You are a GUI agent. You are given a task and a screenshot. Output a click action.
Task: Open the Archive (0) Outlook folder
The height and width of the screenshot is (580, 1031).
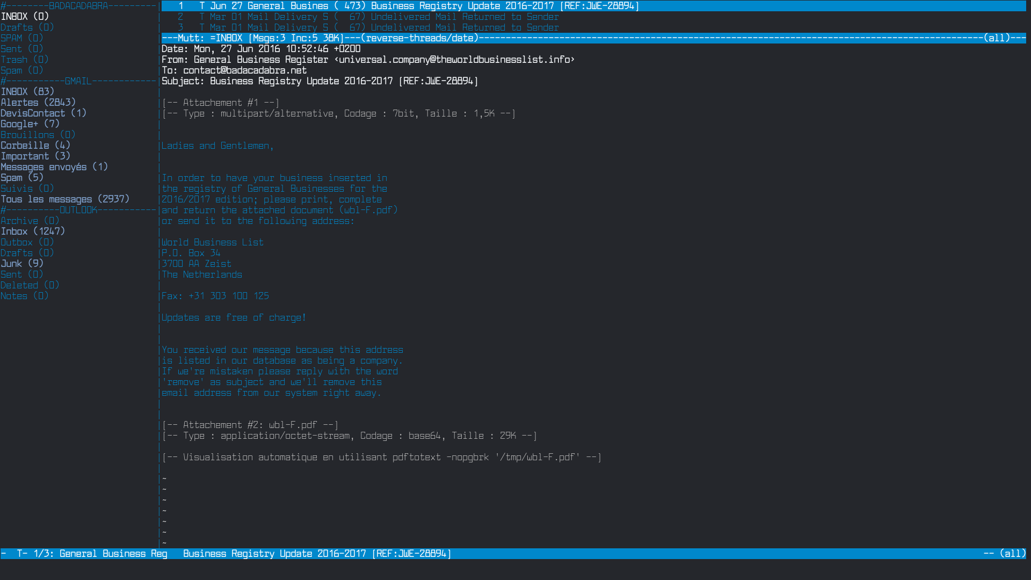[x=30, y=221]
